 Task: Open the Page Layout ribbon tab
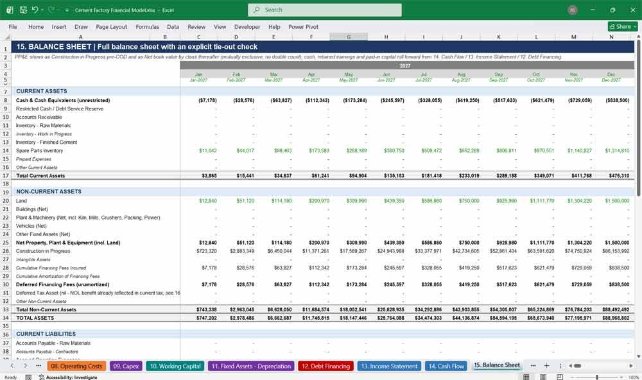point(111,26)
